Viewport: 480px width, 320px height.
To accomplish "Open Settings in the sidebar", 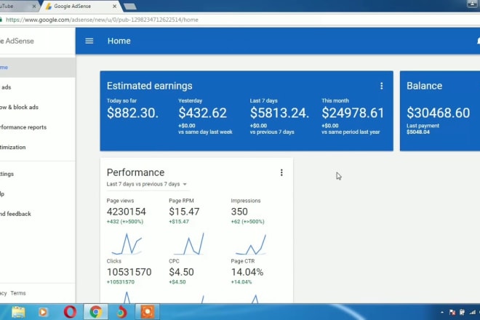I will (37, 174).
